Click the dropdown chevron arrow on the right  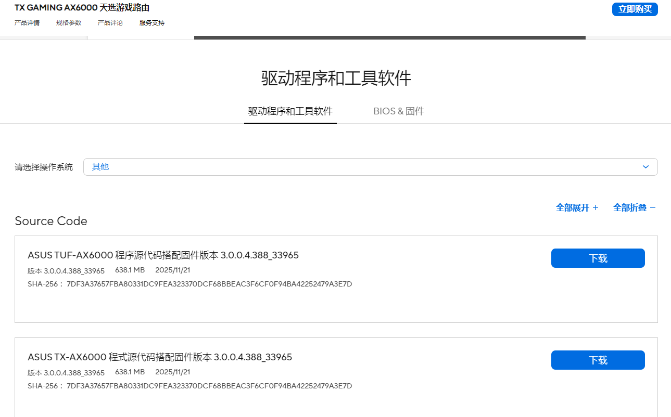(645, 167)
